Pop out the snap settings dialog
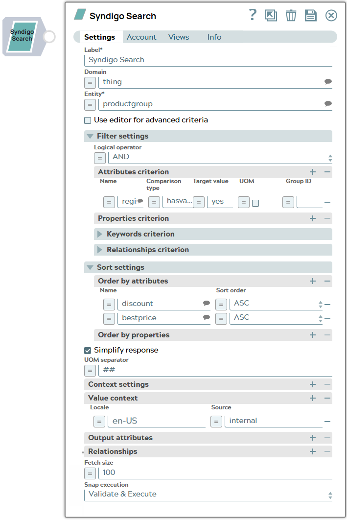This screenshot has height=520, width=347. click(271, 15)
